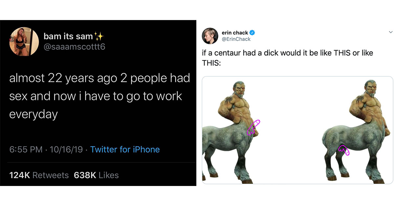Click the pink drawing on right centaur
This screenshot has width=394, height=206.
[344, 150]
